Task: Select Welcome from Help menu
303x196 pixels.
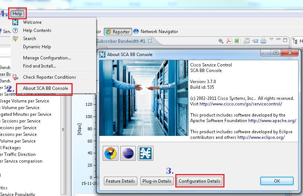Action: coord(32,22)
